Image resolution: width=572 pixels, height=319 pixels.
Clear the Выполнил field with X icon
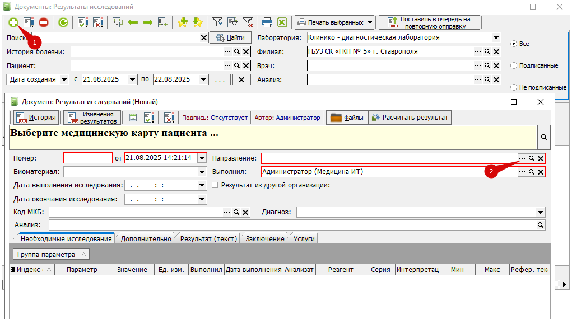point(541,172)
